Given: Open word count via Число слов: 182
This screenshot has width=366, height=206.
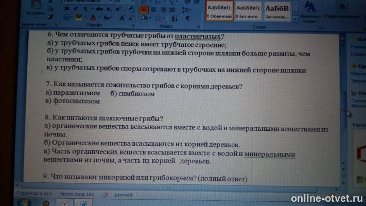Looking at the screenshot, I should tap(77, 194).
